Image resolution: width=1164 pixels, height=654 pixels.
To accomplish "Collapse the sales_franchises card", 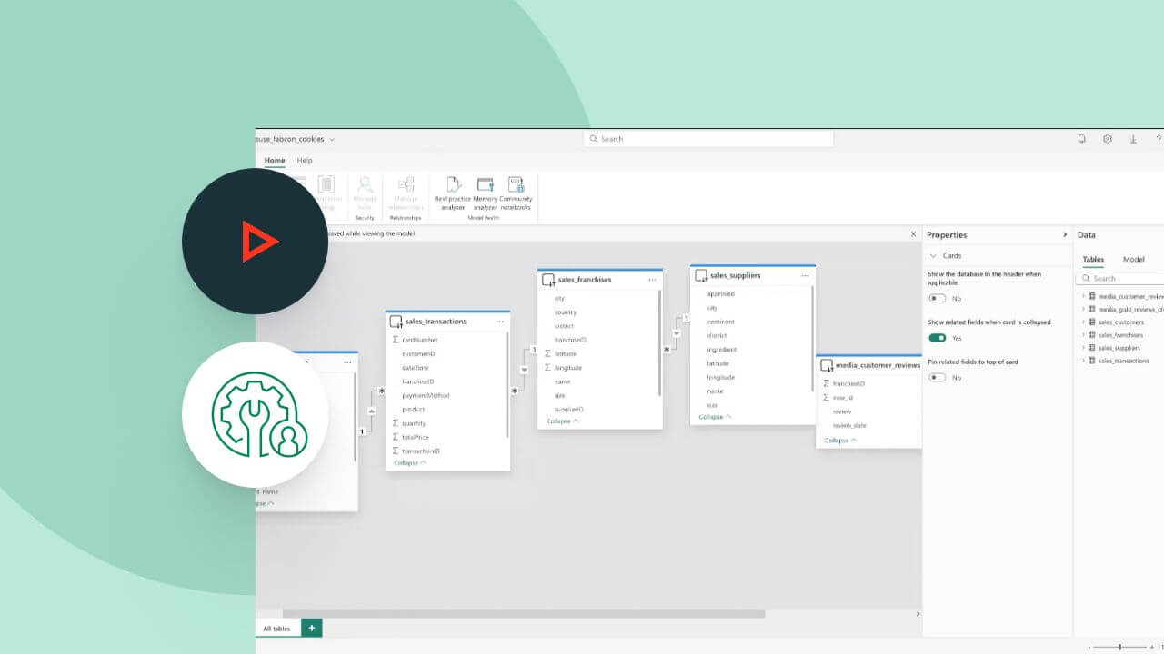I will (563, 421).
